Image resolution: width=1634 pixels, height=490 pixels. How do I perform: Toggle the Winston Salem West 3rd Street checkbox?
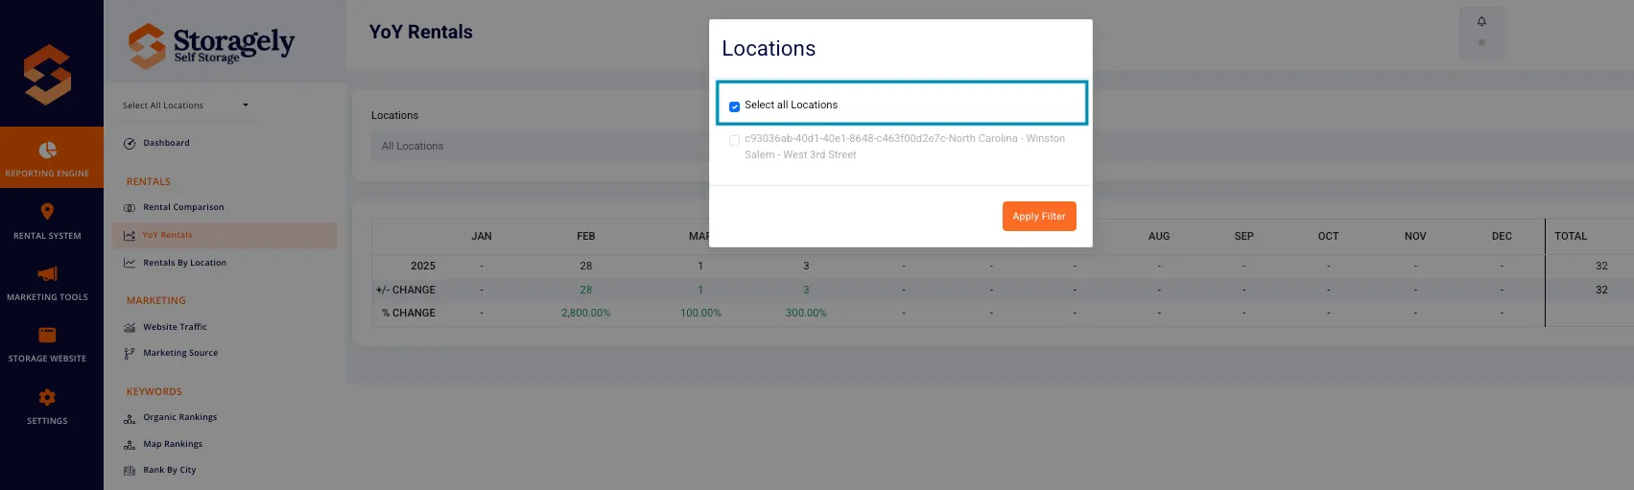pyautogui.click(x=734, y=140)
